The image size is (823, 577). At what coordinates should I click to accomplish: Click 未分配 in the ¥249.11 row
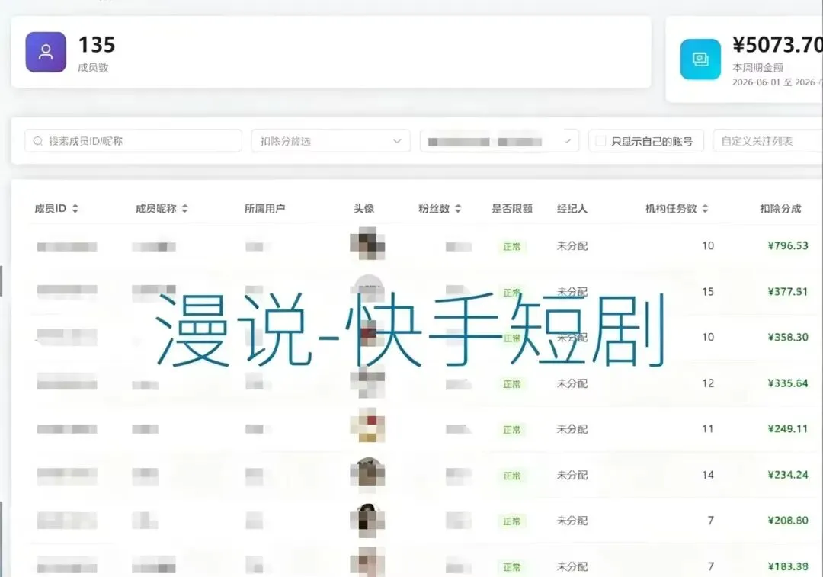click(x=572, y=429)
